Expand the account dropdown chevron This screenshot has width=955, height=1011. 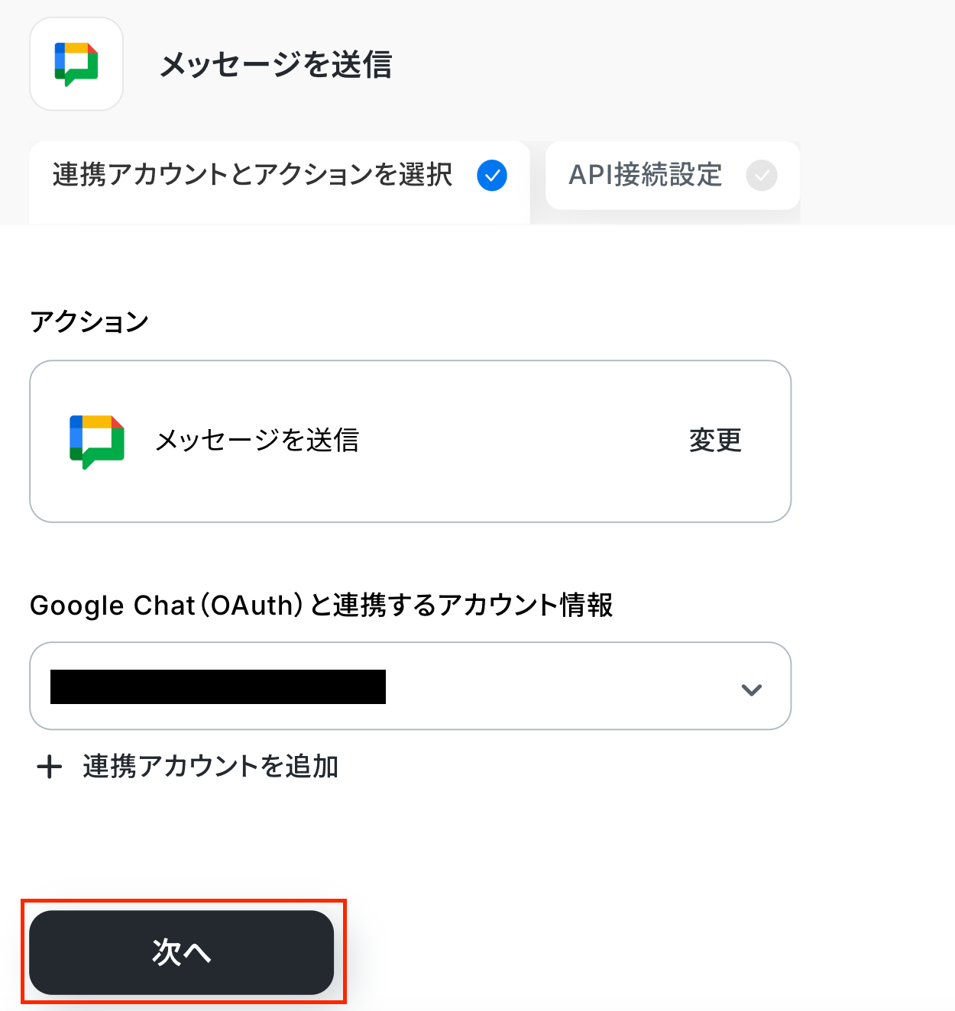click(x=752, y=690)
